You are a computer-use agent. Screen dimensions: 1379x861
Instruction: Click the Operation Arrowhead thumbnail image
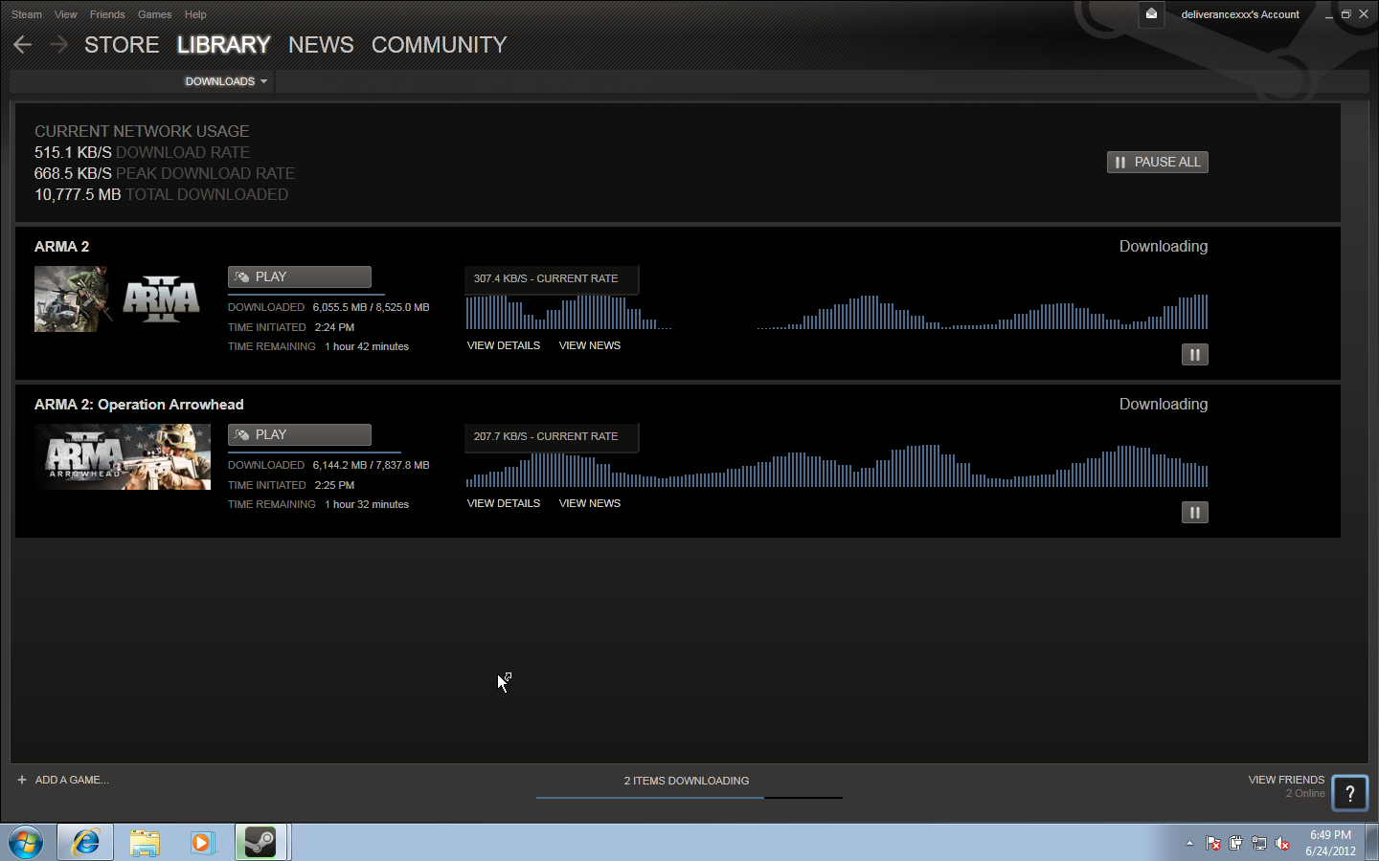tap(123, 457)
